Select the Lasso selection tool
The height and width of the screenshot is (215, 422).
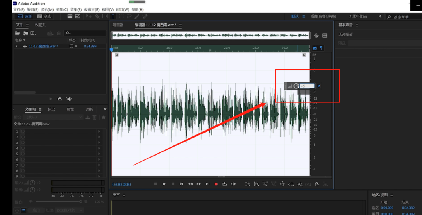129,16
